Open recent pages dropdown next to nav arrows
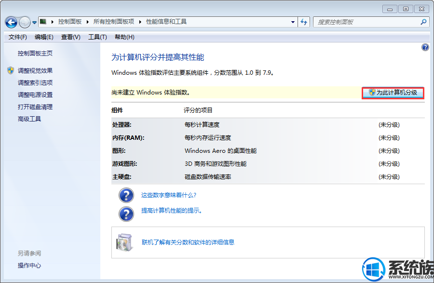 click(x=34, y=23)
